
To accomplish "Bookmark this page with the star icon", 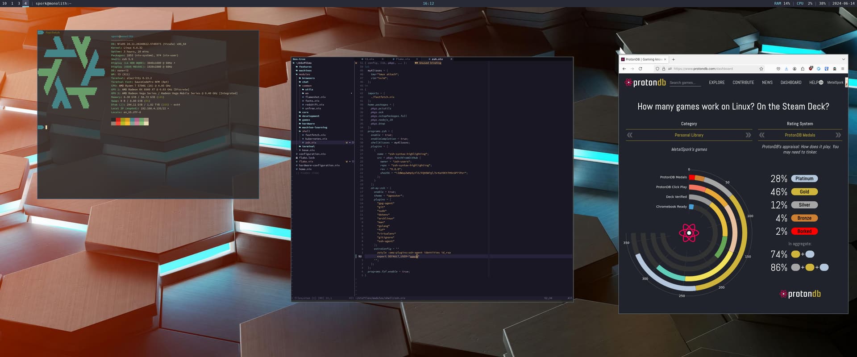I will pos(761,69).
